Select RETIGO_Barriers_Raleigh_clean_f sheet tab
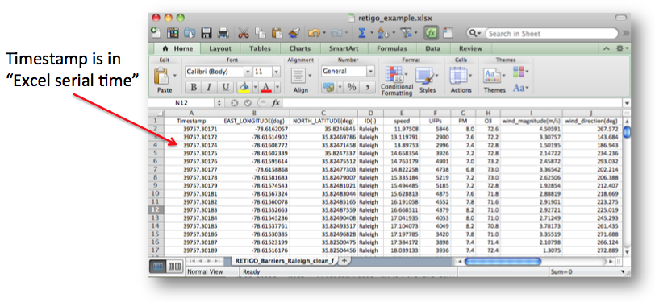Viewport: 655px width, 302px height. click(285, 260)
